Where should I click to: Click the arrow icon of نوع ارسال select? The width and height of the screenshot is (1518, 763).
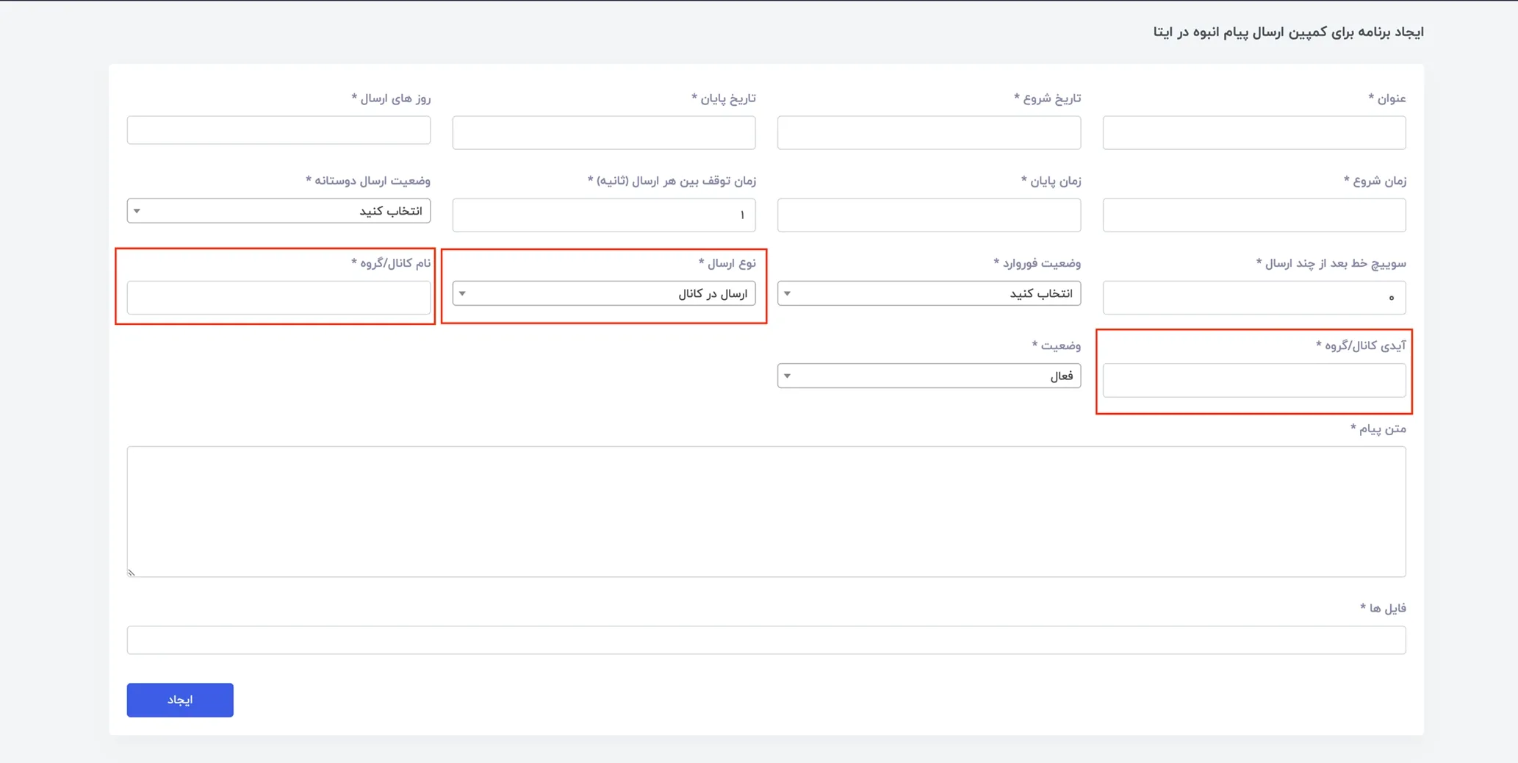(462, 293)
